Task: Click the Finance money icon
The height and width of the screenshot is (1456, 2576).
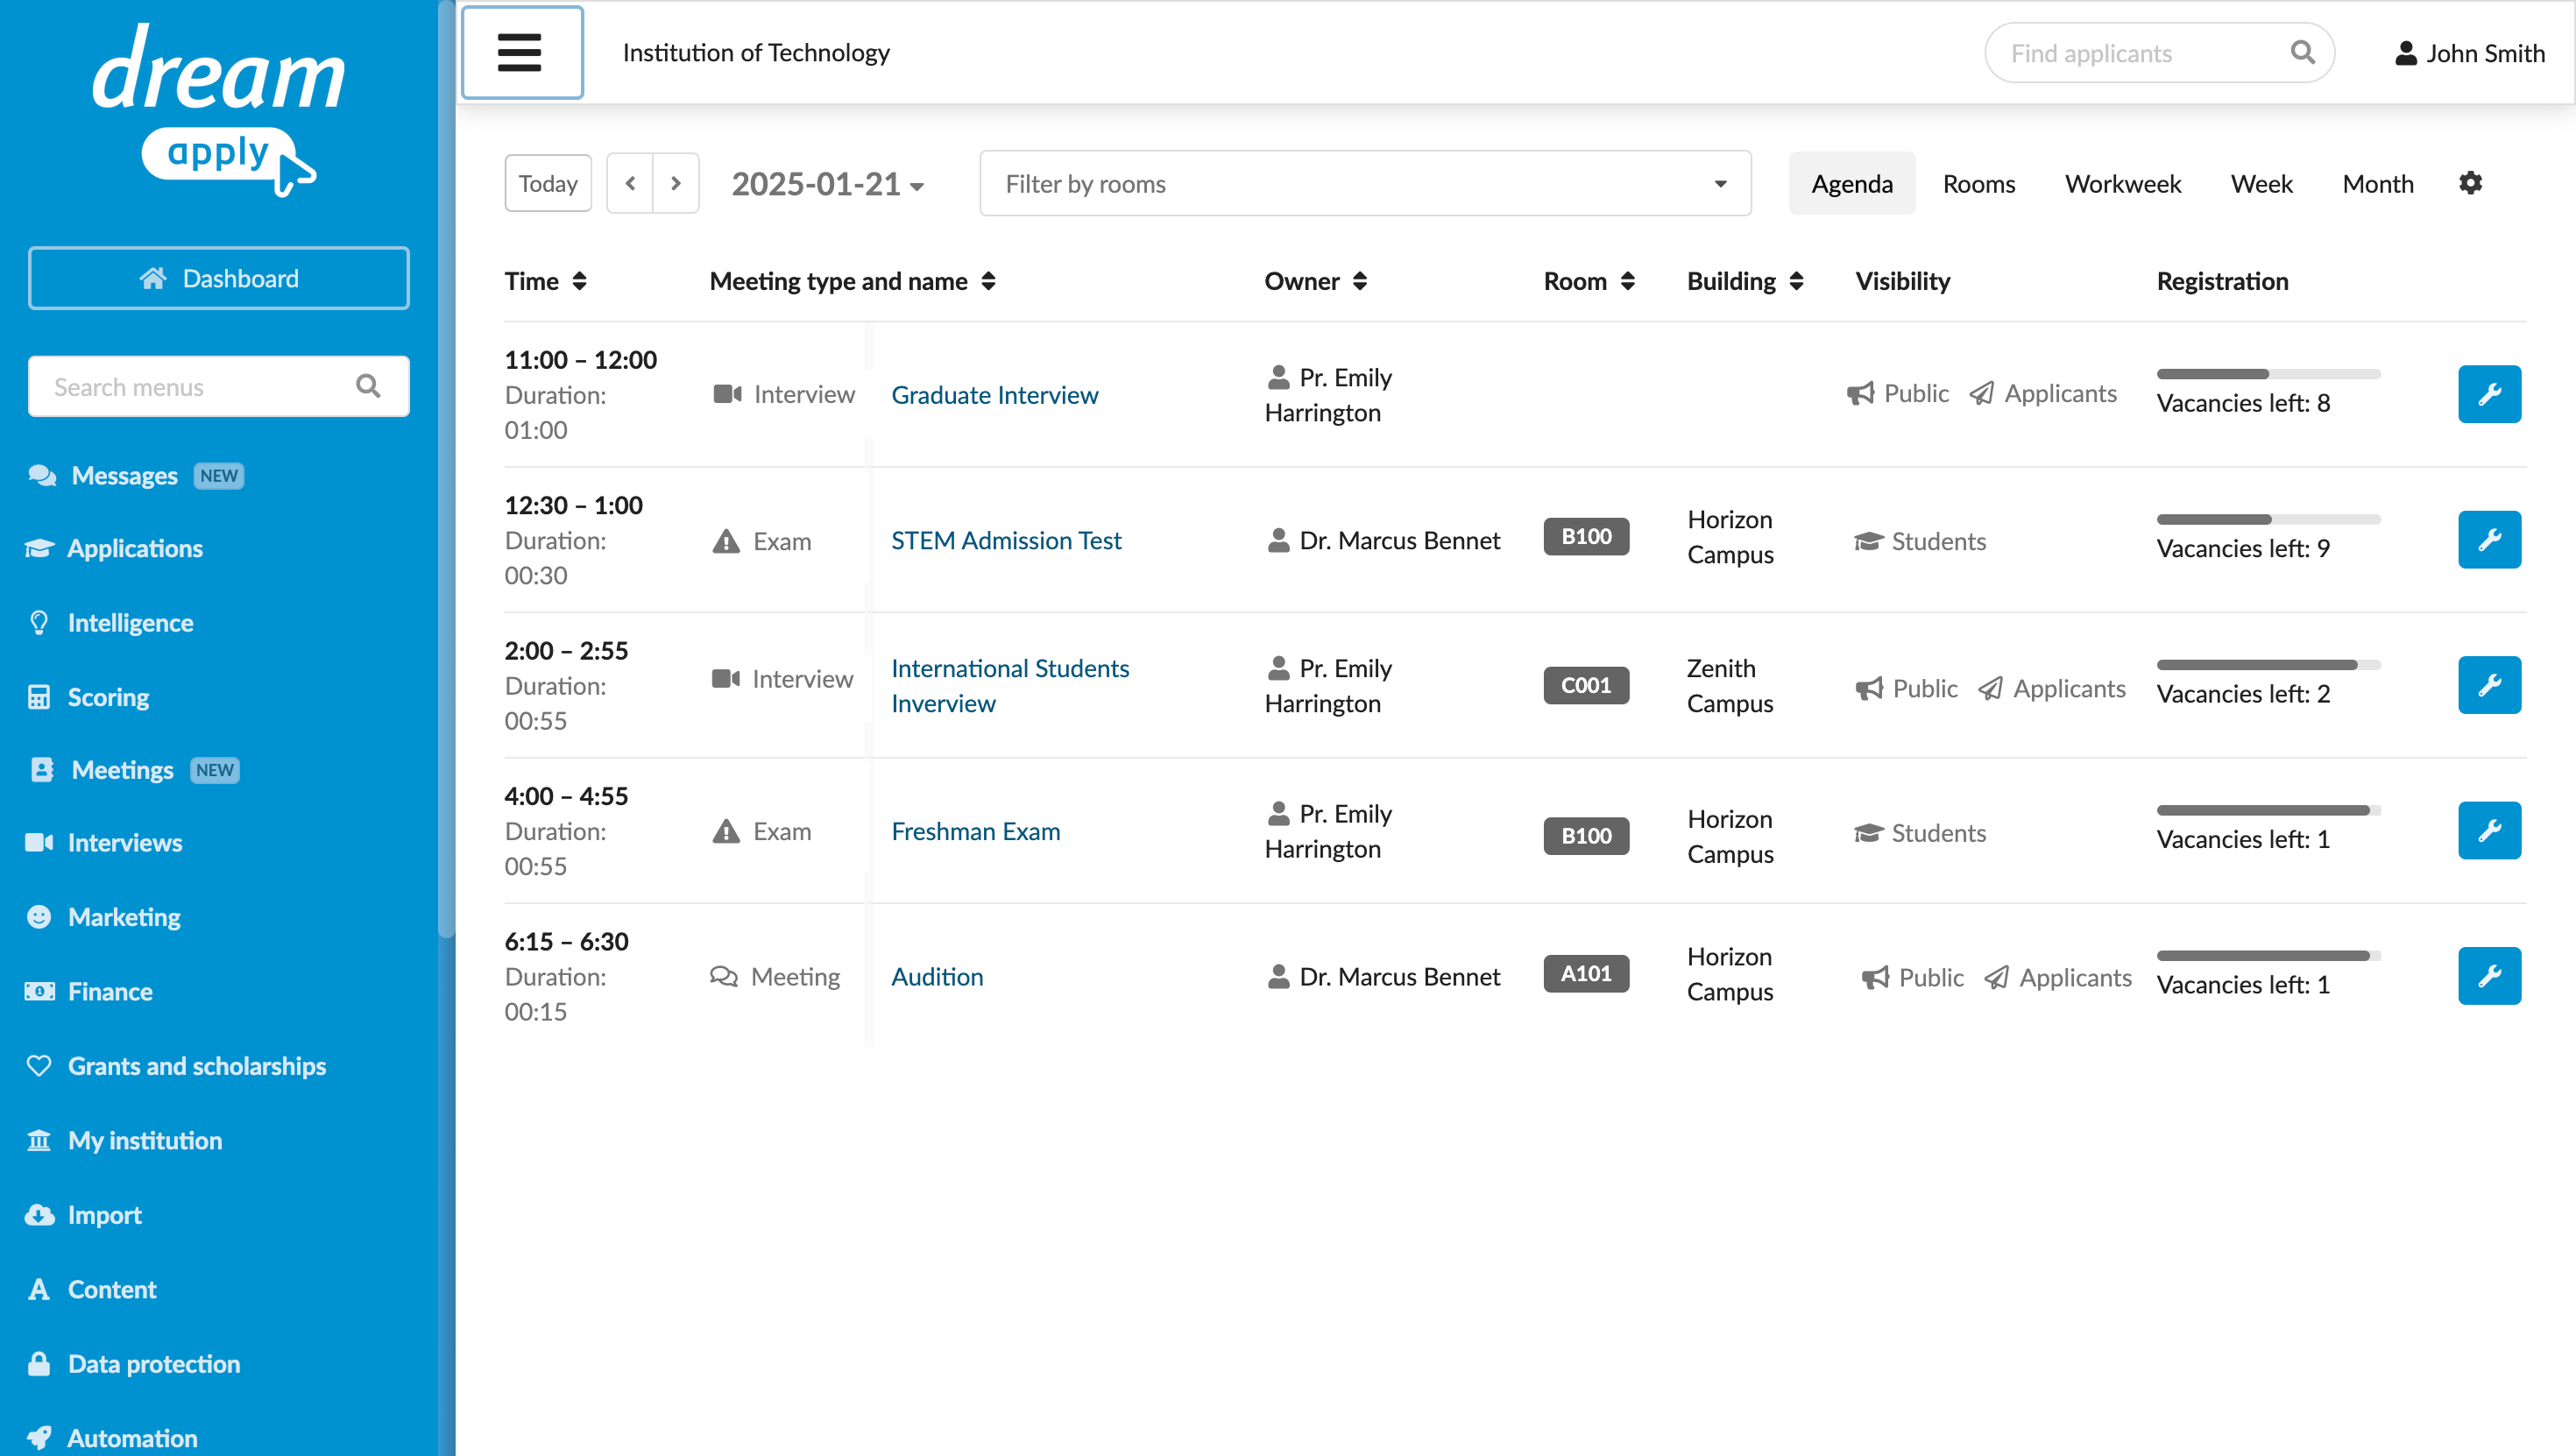Action: point(39,991)
